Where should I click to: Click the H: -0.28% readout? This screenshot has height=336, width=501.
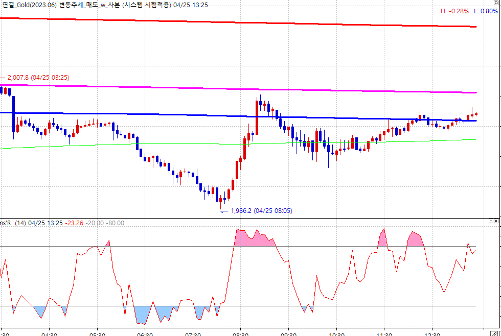[x=455, y=11]
